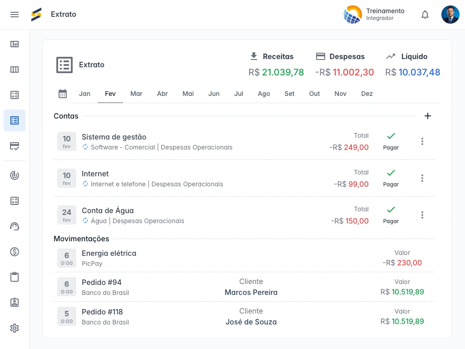Open the dollar coin sidebar icon
Viewport: 465px width, 349px height.
(x=15, y=252)
